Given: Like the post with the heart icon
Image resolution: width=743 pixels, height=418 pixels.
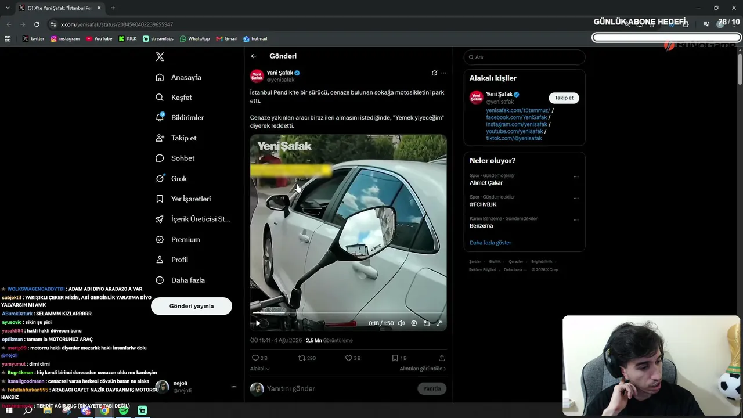Looking at the screenshot, I should pyautogui.click(x=349, y=358).
